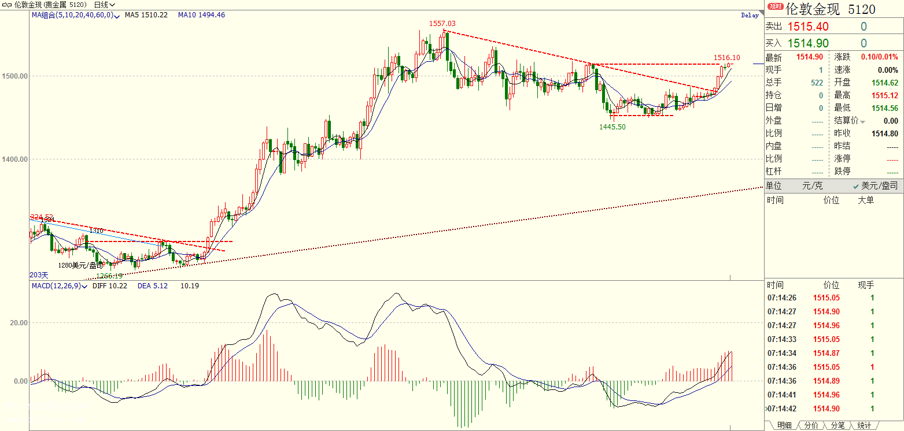This screenshot has height=431, width=904.
Task: Click the 1557.03 peak price label
Action: [442, 24]
